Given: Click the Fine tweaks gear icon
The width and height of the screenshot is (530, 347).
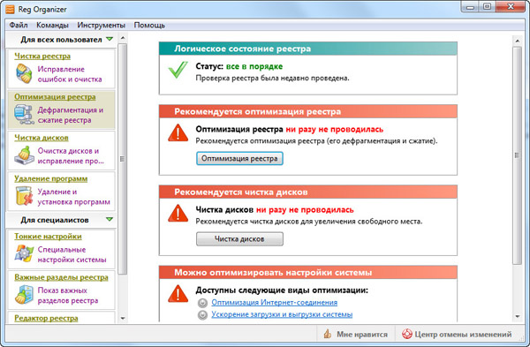Looking at the screenshot, I should [24, 253].
